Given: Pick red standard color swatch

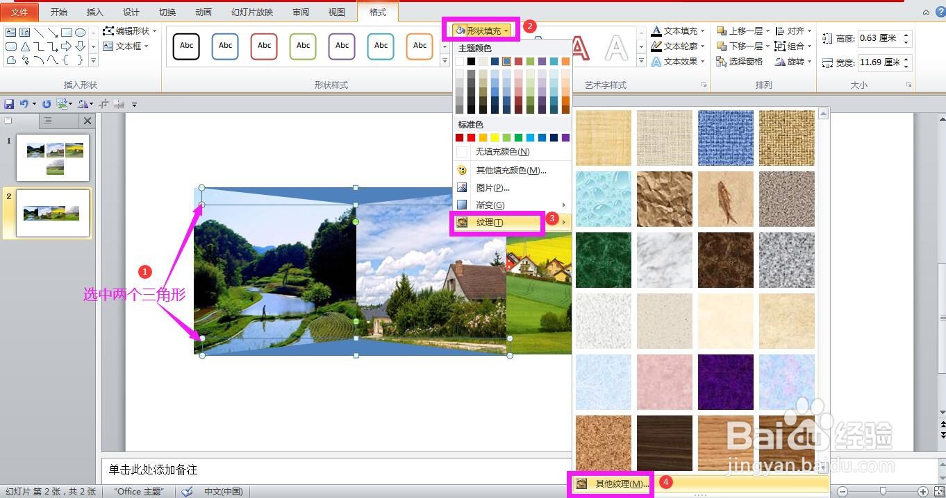Looking at the screenshot, I should [x=471, y=137].
